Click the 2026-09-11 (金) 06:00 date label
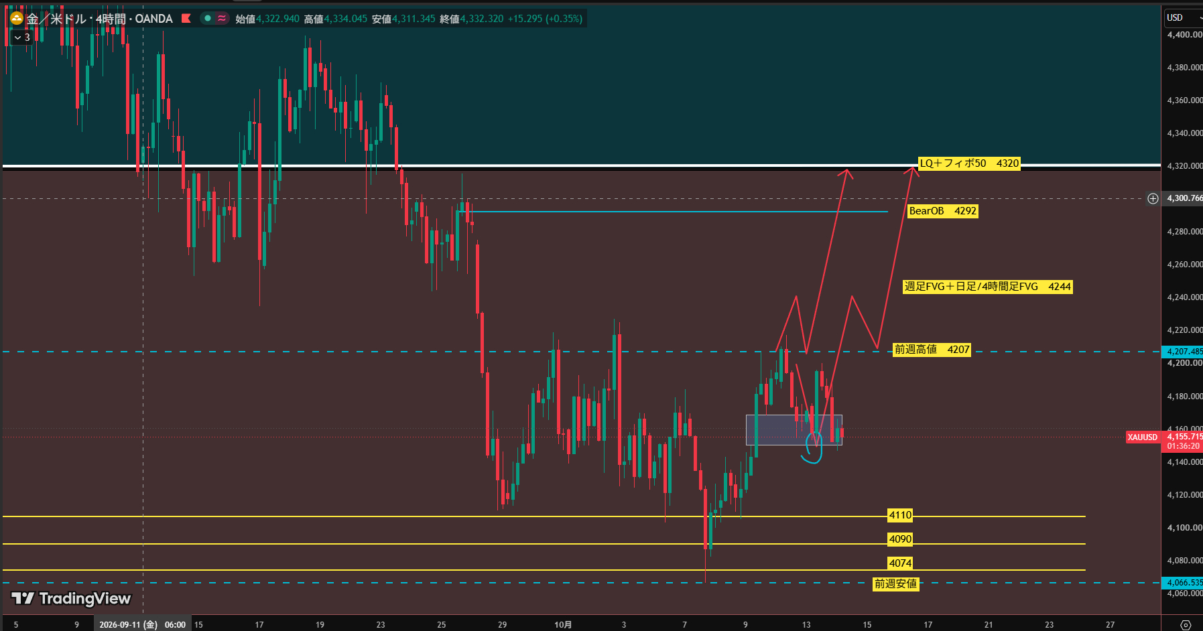The height and width of the screenshot is (631, 1203). (142, 624)
